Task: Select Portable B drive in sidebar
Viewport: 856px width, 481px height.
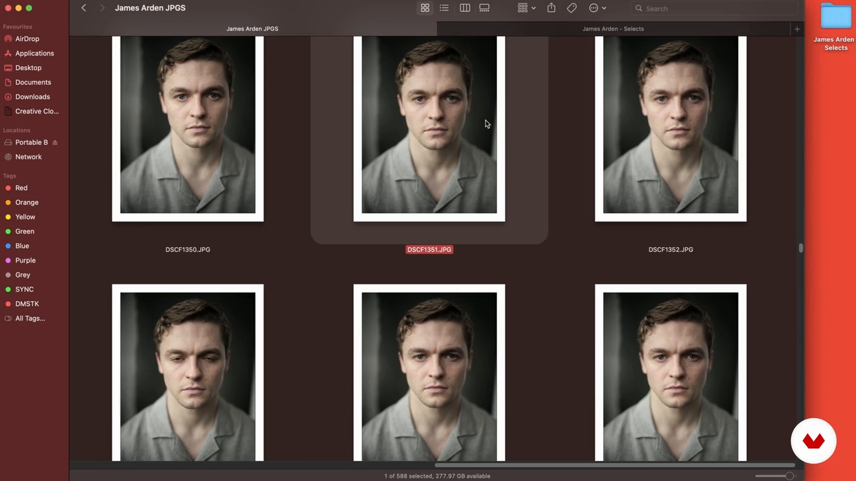Action: pyautogui.click(x=31, y=142)
